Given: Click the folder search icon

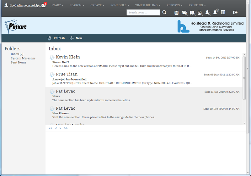Looking at the screenshot, I should (x=185, y=13).
